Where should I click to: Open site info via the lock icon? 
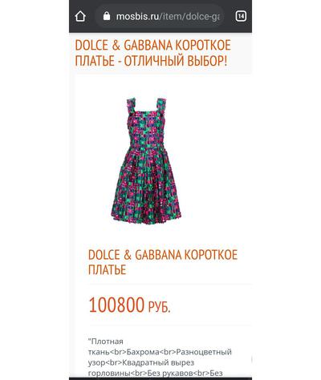[107, 16]
